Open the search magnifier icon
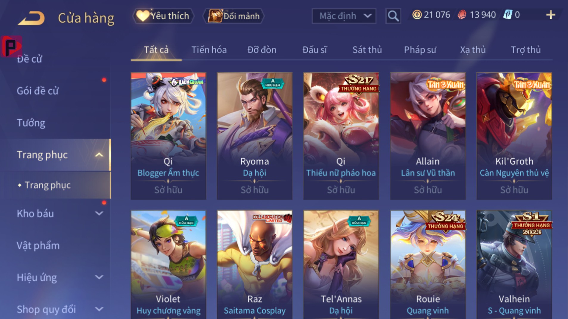 [x=393, y=16]
